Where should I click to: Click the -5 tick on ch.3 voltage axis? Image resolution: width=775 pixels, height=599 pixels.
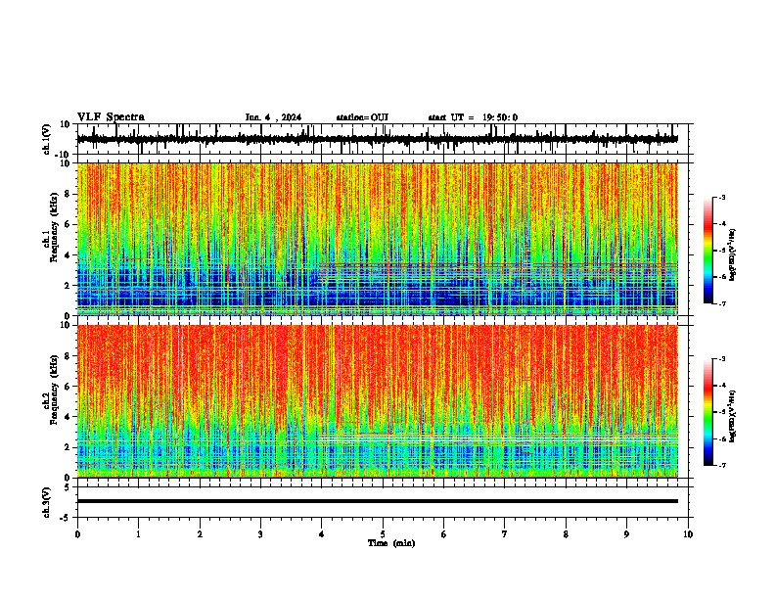click(x=66, y=518)
